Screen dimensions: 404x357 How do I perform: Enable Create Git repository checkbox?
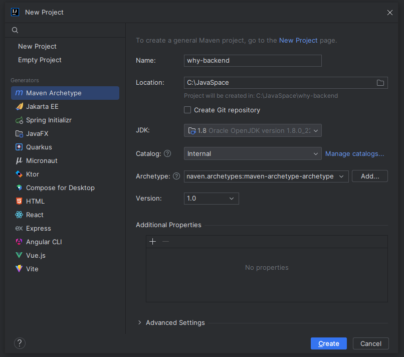click(187, 110)
